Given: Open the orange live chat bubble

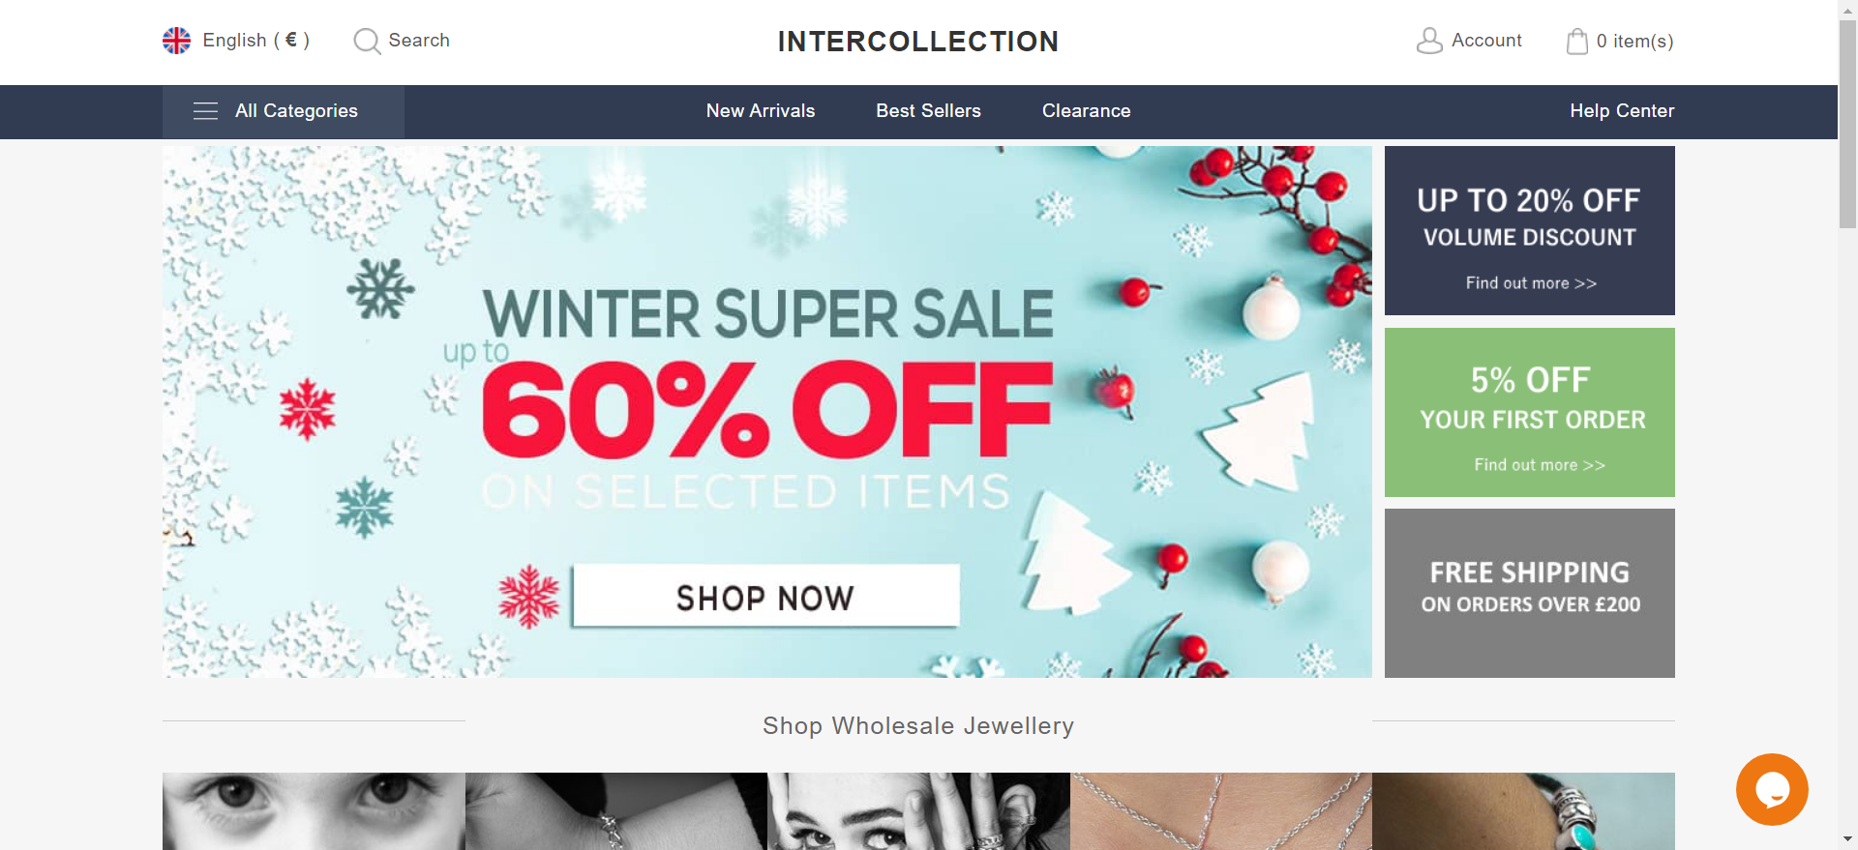Looking at the screenshot, I should [1772, 789].
